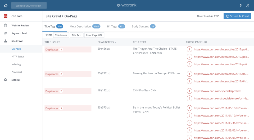
Task: Select the Indexing sidebar item
Action: [x=16, y=64]
